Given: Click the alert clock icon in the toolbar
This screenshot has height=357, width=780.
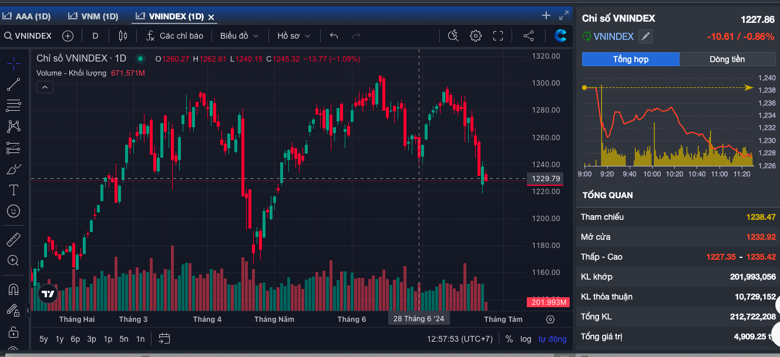Looking at the screenshot, I should coord(453,36).
